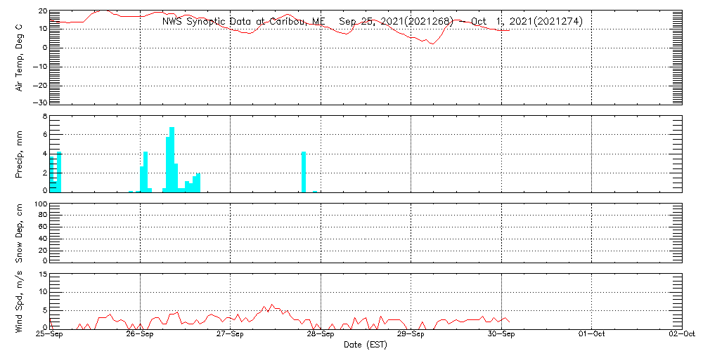703x351 pixels.
Task: Click the 100 tick on snow depth axis
Action: click(x=41, y=204)
